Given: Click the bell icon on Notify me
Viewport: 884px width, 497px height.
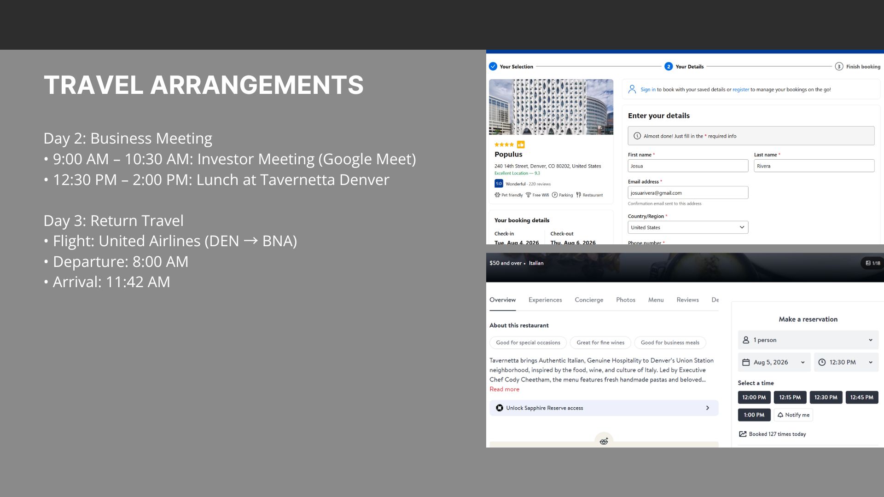Looking at the screenshot, I should (x=780, y=415).
